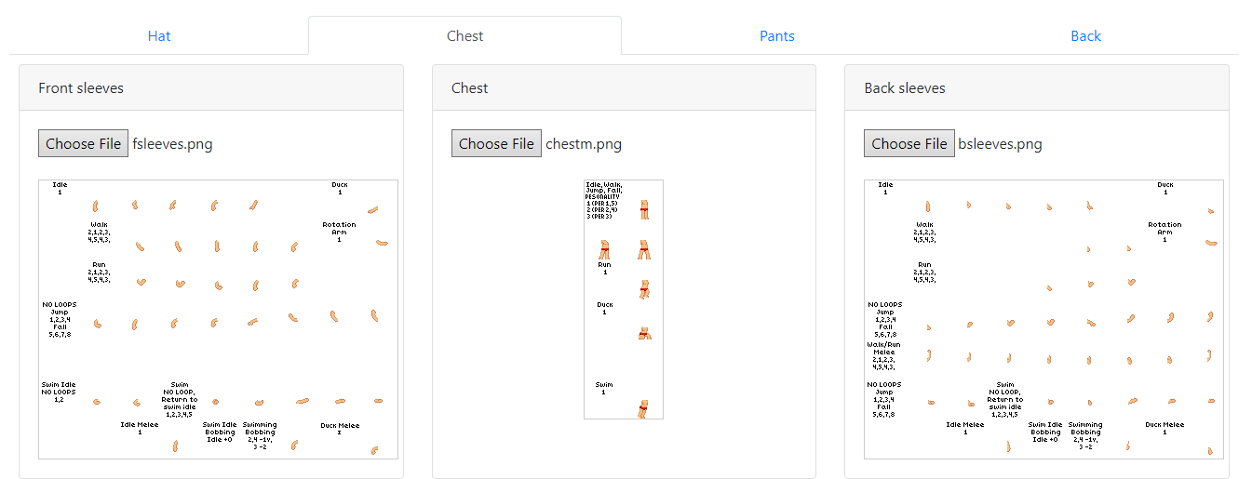Select the Chest tab
Viewport: 1252px width, 479px height.
pyautogui.click(x=464, y=36)
